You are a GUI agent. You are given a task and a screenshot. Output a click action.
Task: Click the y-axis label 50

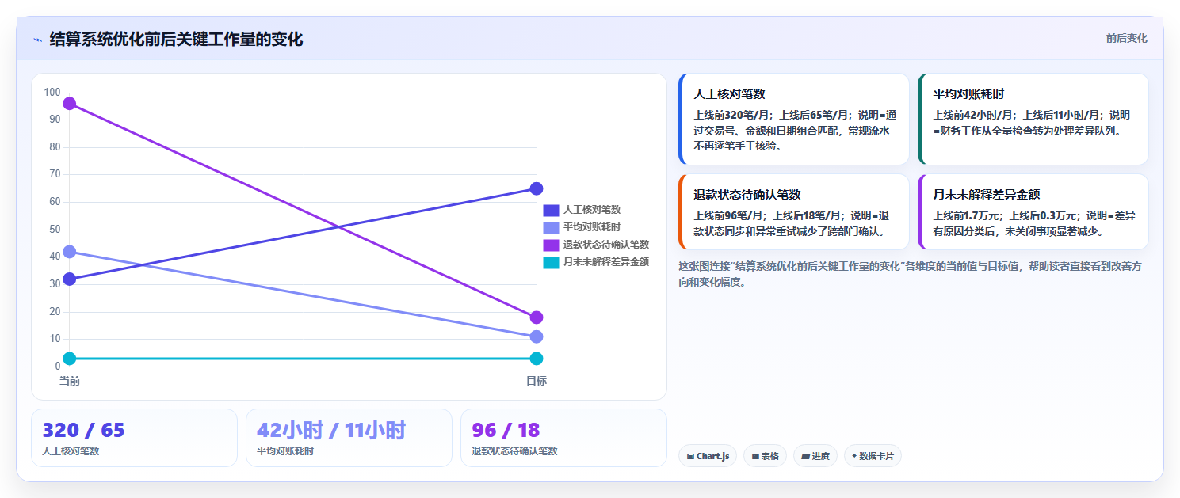click(55, 230)
